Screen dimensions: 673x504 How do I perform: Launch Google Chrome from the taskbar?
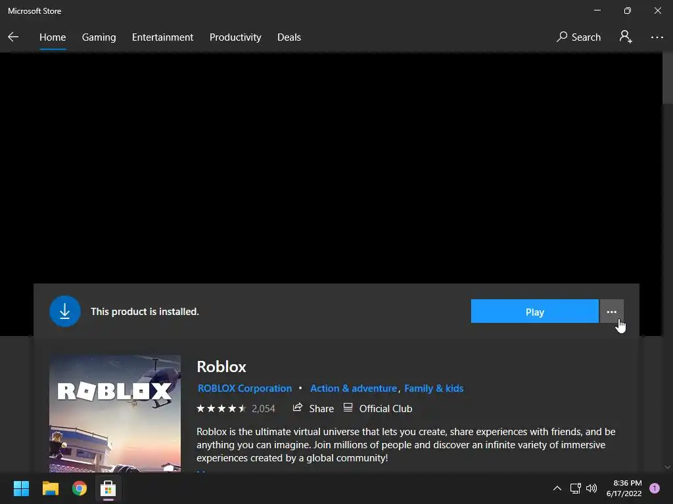(x=80, y=488)
